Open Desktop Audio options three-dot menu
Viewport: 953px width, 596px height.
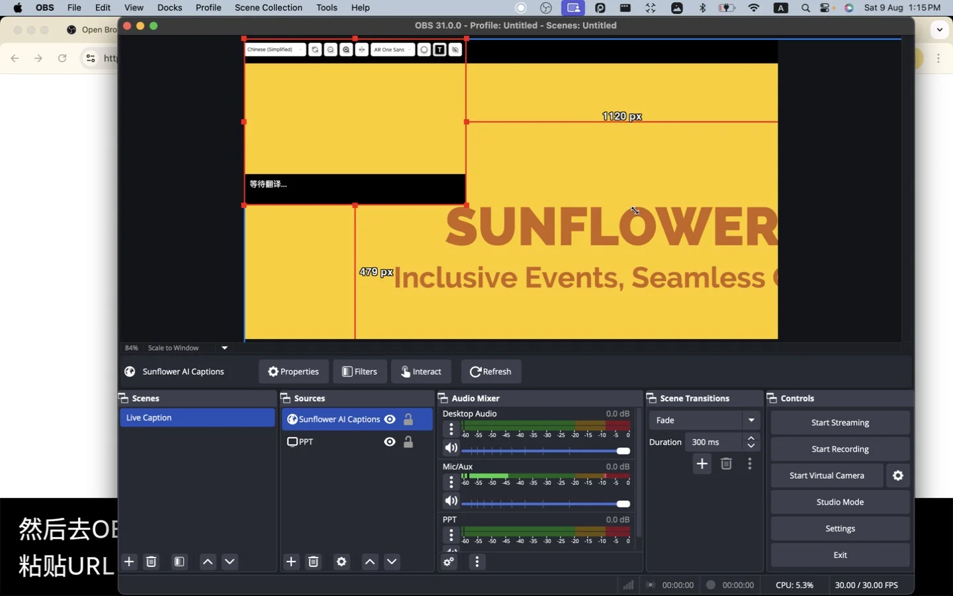pos(451,429)
